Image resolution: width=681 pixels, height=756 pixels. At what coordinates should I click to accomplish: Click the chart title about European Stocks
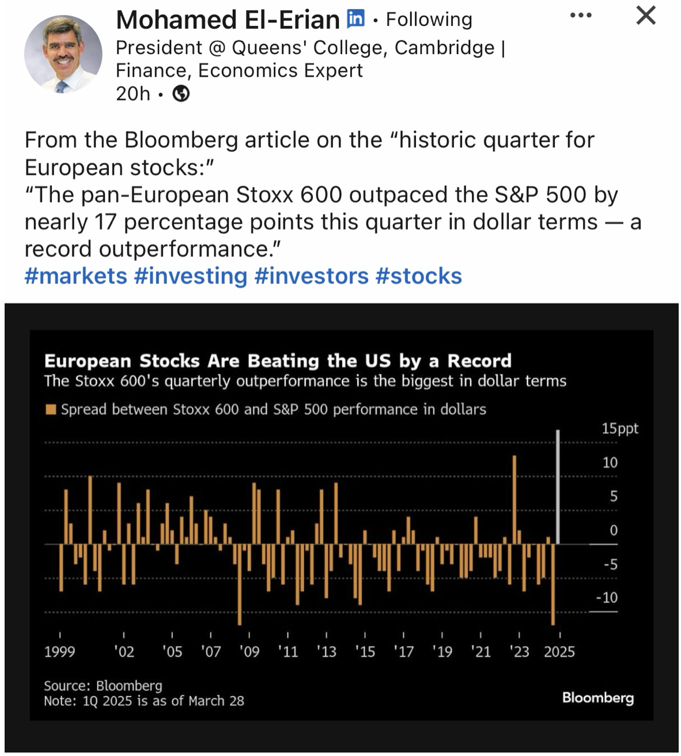pos(278,361)
